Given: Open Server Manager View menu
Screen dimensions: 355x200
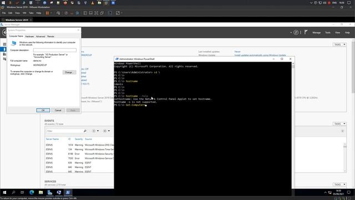Looking at the screenshot, I should 338,33.
